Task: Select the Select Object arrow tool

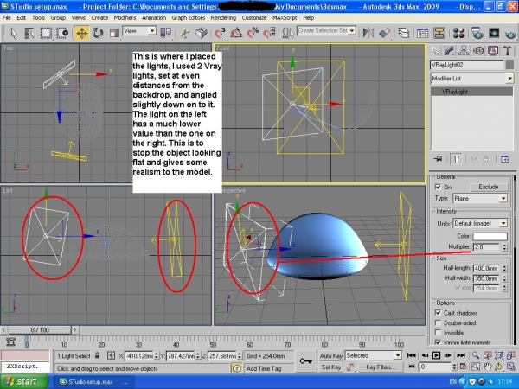Action: pos(14,33)
